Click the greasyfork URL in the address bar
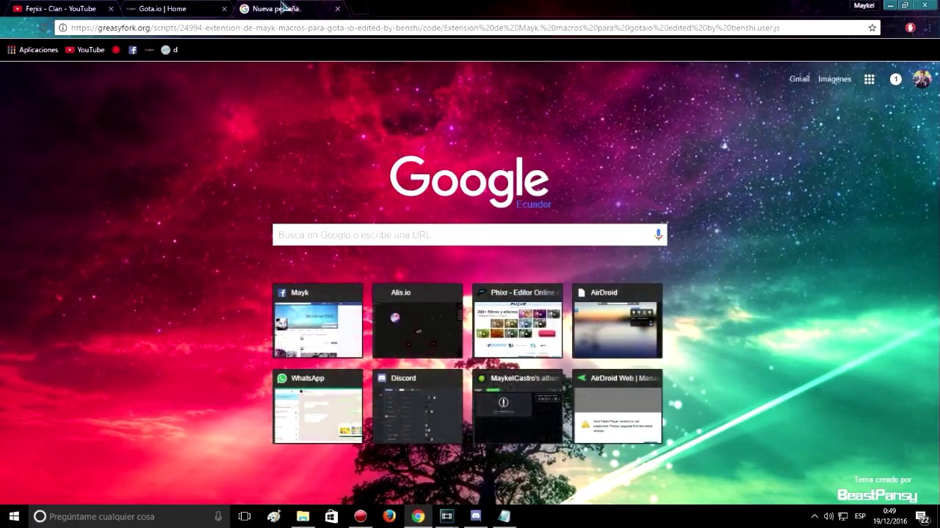The height and width of the screenshot is (528, 940). click(x=425, y=28)
